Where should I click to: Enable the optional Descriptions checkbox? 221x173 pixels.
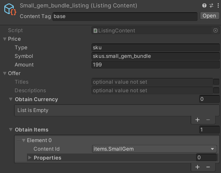pos(216,91)
